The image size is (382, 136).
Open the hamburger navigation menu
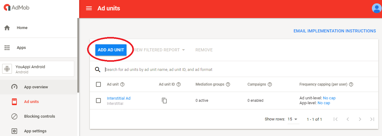coord(89,8)
